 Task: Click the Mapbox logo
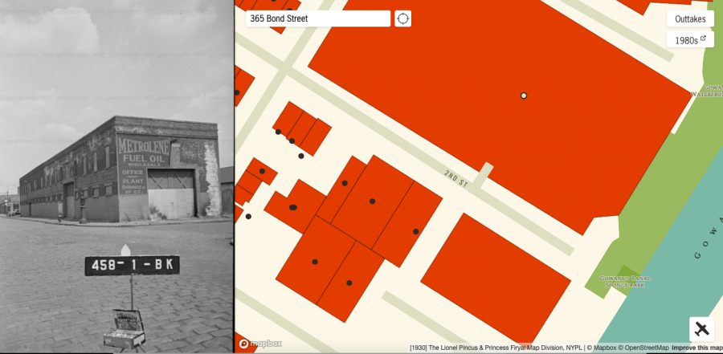pos(260,344)
